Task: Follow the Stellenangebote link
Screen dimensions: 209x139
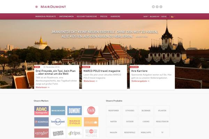Action: [140, 81]
